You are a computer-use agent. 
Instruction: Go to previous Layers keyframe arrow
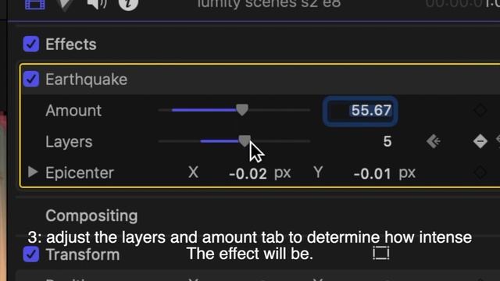[434, 141]
